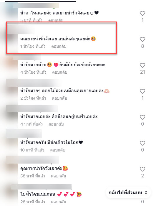154x206 pixels.
Task: Reply to the 4 ชั่วโมง ที่แล้ว comment
Action: point(60,72)
